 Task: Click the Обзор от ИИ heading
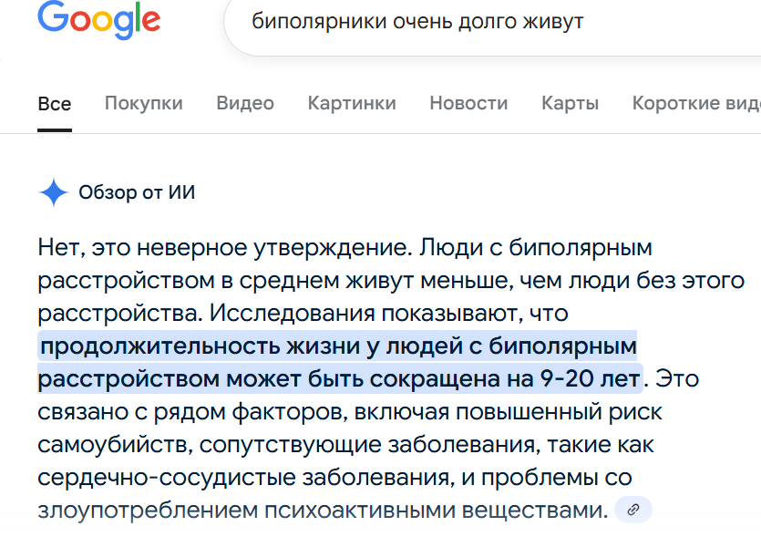pyautogui.click(x=137, y=192)
